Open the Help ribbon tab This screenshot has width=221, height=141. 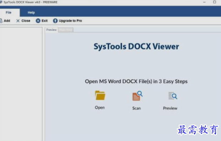pyautogui.click(x=31, y=12)
